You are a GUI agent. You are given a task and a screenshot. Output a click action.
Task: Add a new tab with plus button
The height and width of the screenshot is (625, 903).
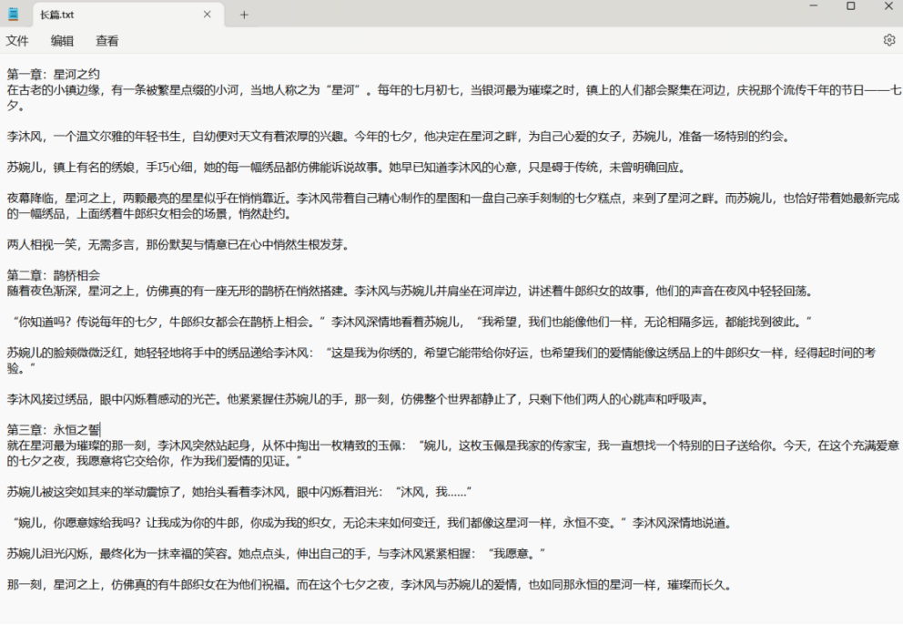244,15
